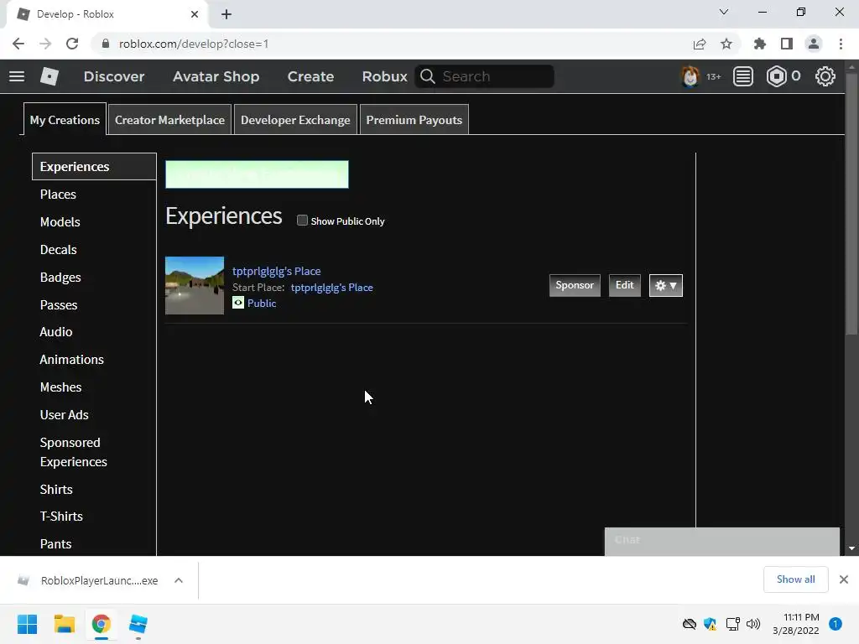
Task: Click the Public status link
Action: 262,303
